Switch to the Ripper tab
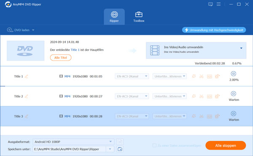The height and width of the screenshot is (156, 253). (x=114, y=17)
